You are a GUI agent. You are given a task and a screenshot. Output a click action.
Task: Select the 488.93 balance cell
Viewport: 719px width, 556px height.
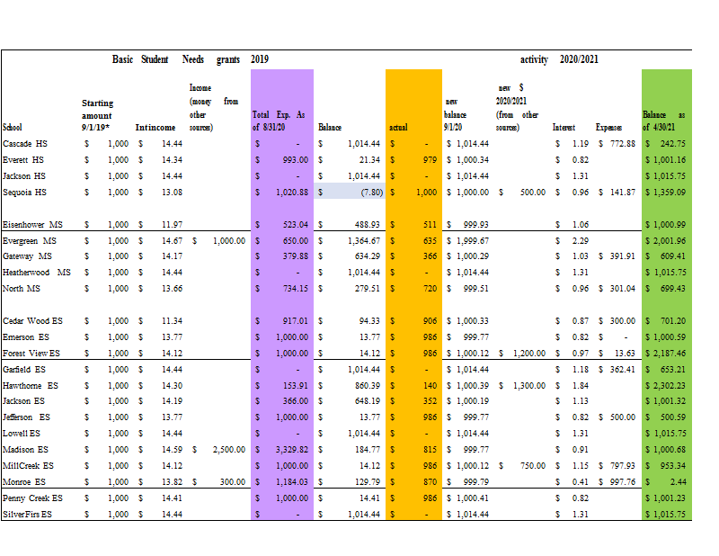pos(368,225)
